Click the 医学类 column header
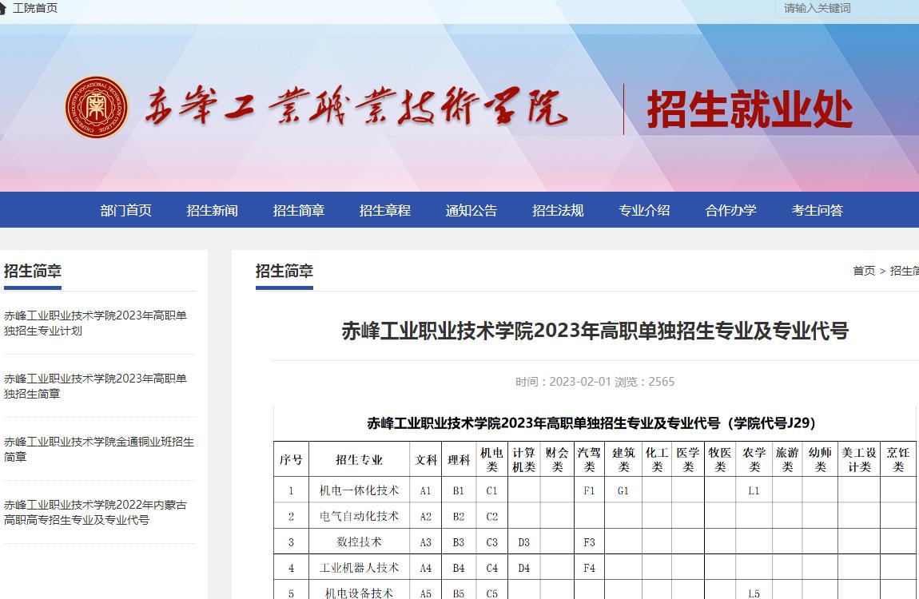919x599 pixels. 688,460
